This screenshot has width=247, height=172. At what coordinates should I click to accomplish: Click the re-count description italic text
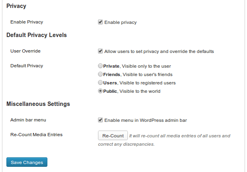[x=164, y=140]
